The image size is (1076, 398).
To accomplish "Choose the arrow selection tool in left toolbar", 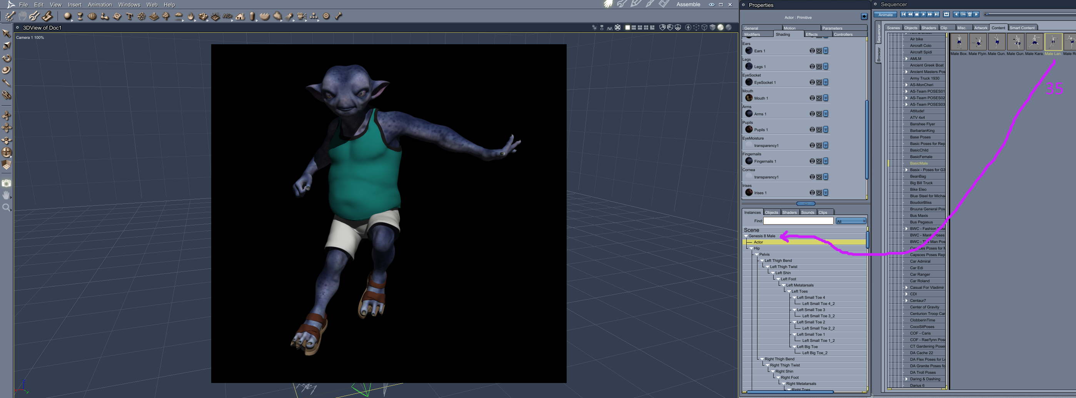I will [x=6, y=33].
